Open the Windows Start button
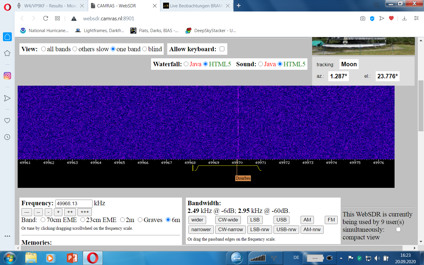The image size is (424, 265). click(x=9, y=258)
